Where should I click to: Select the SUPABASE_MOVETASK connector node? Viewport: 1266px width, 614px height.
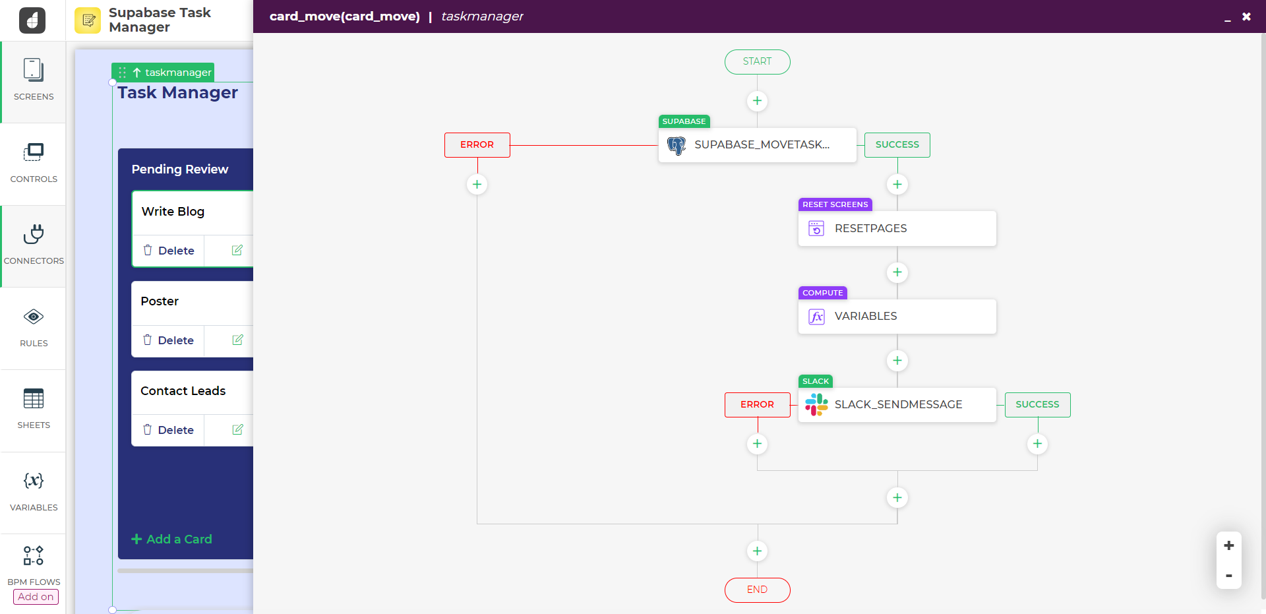[x=757, y=145]
